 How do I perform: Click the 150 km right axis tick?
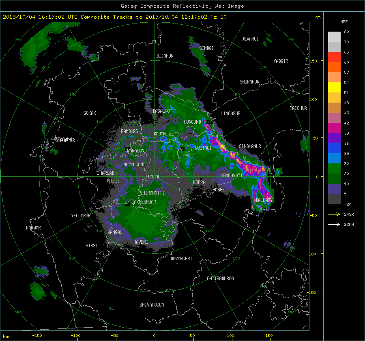click(x=313, y=61)
